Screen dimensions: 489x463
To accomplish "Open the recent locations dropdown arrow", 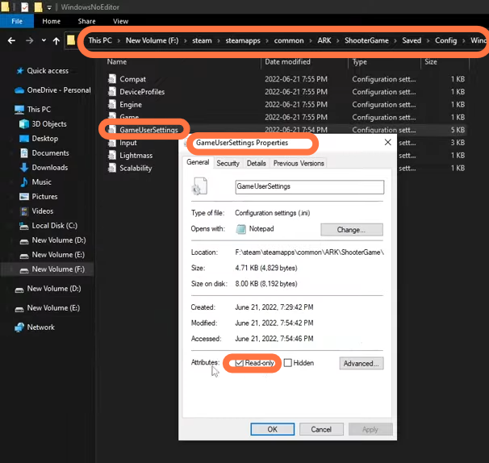I will (44, 40).
